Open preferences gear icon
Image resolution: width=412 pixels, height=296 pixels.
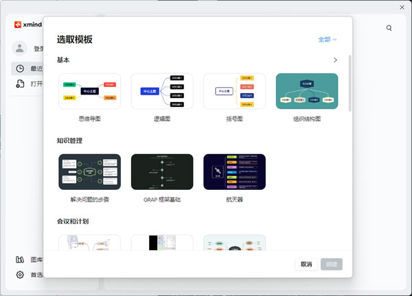point(20,275)
